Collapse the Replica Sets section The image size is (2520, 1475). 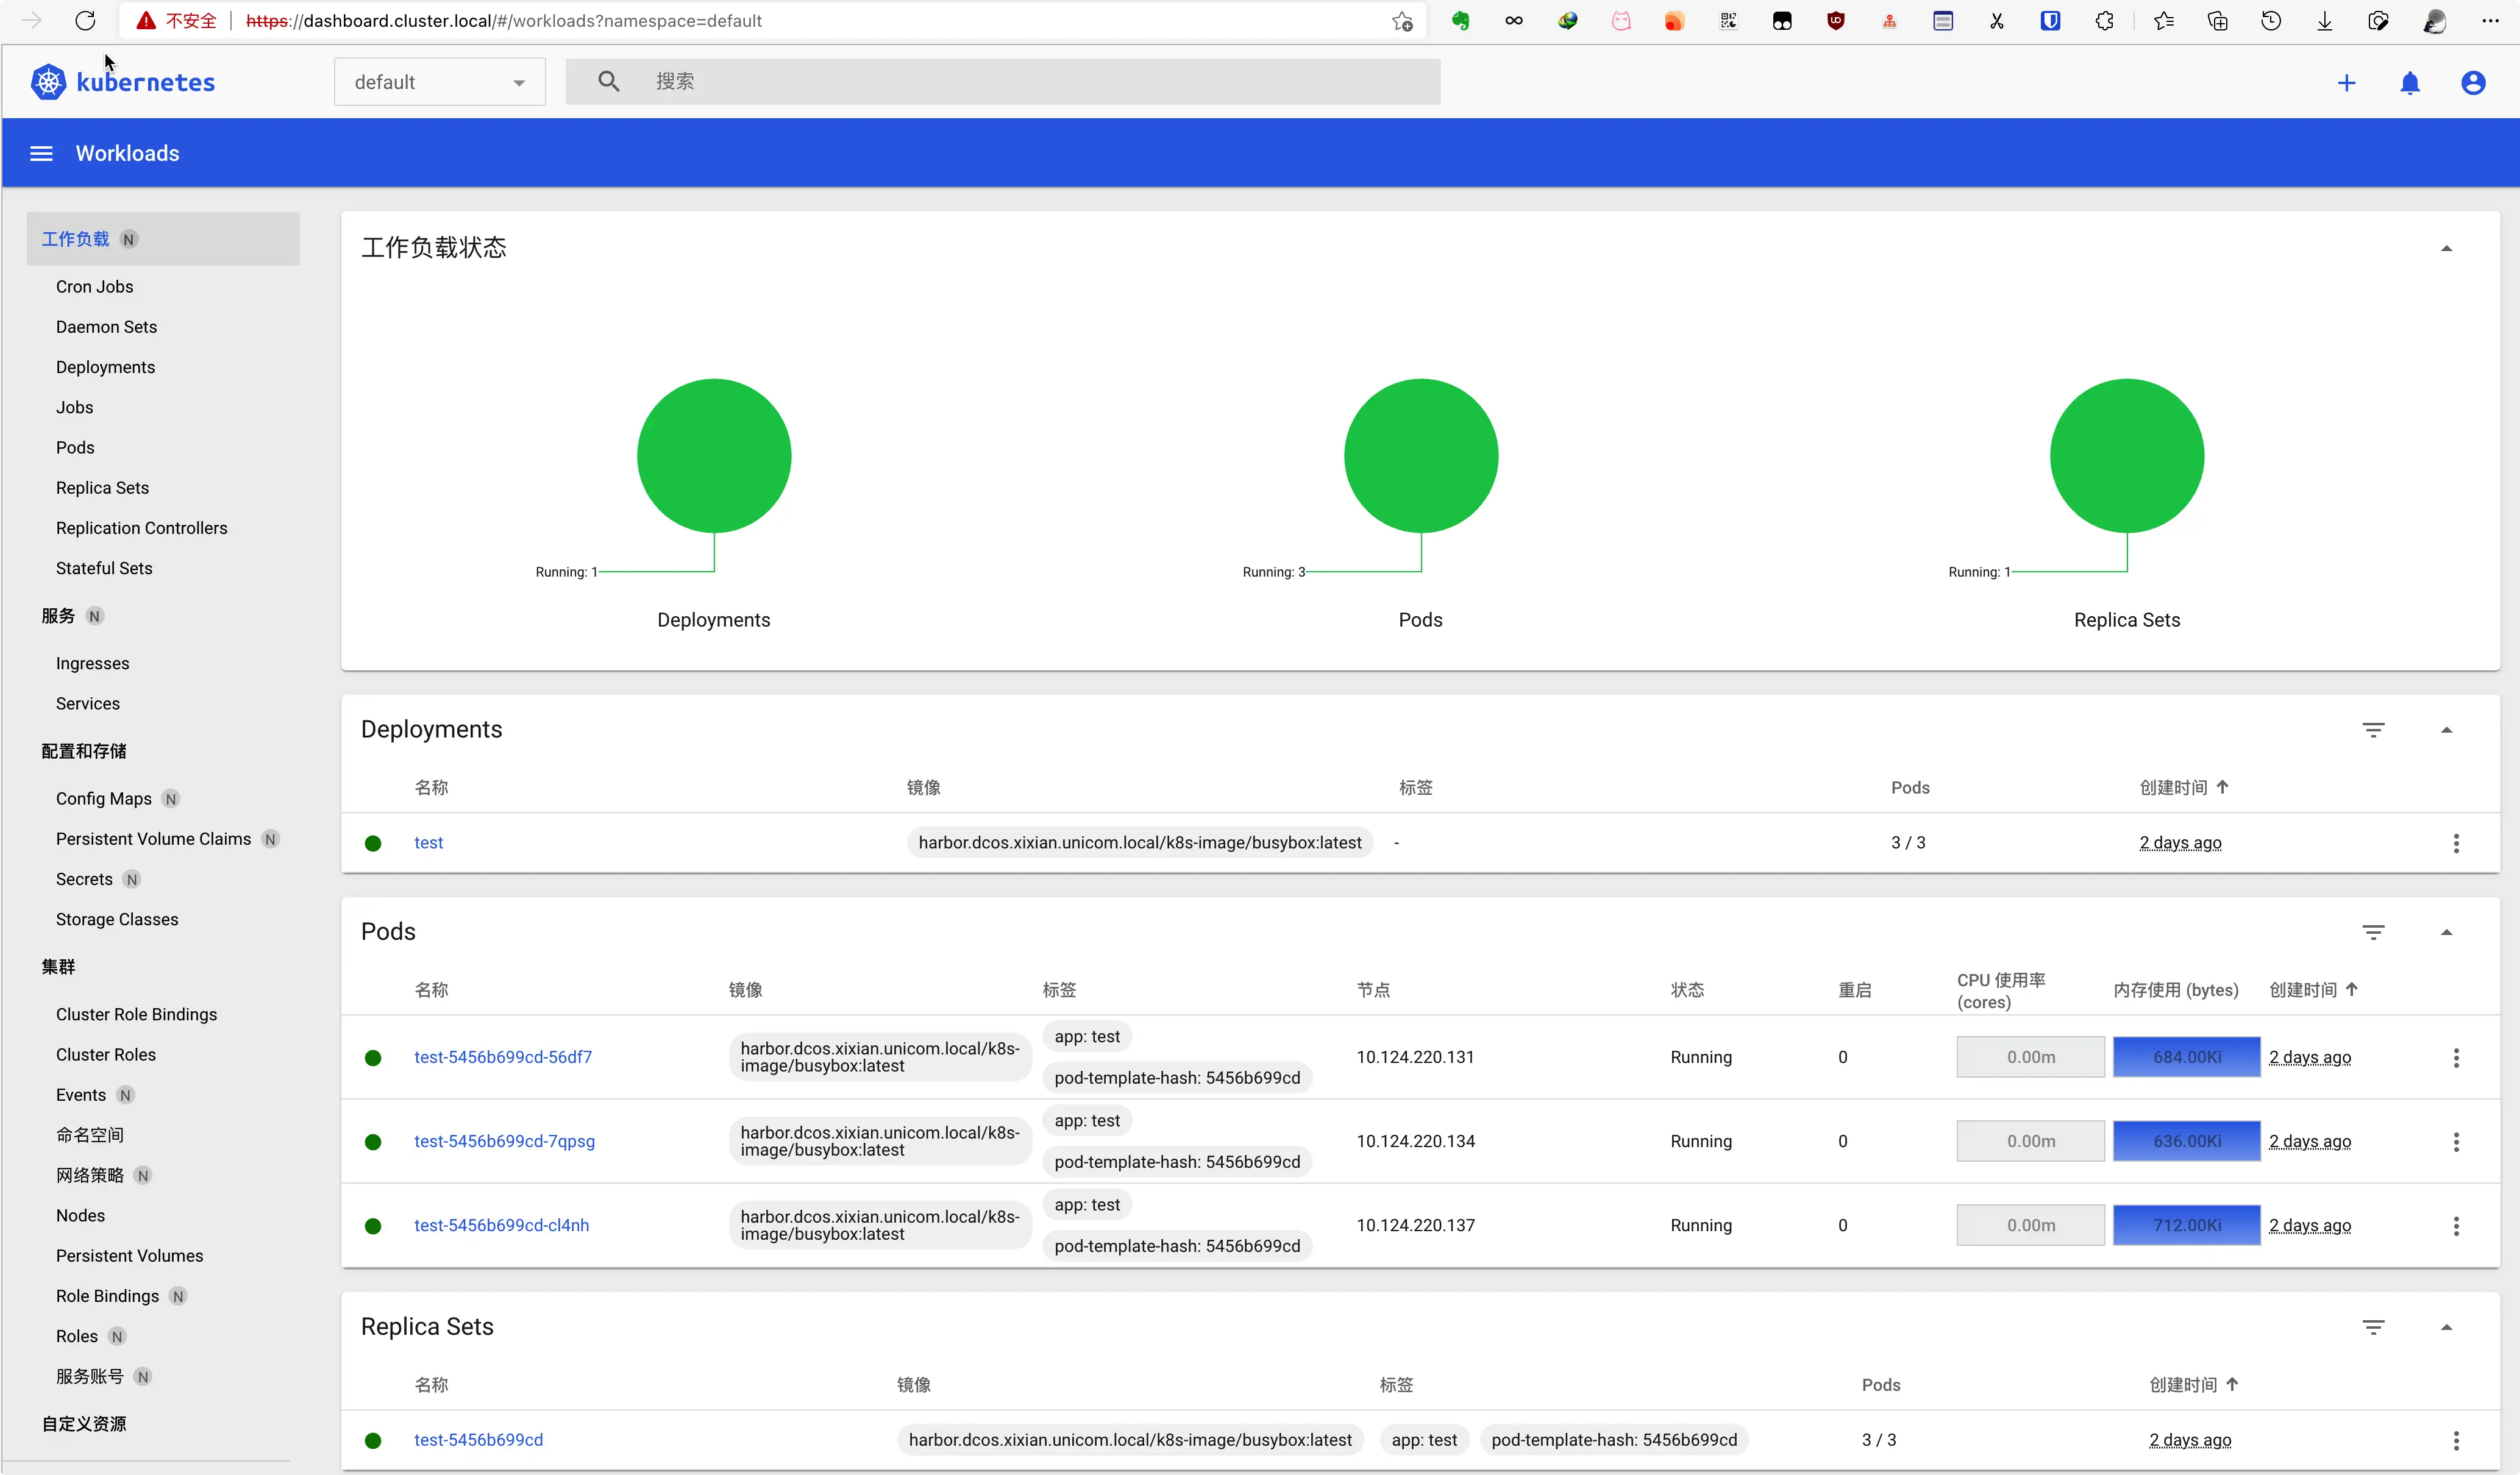tap(2446, 1327)
